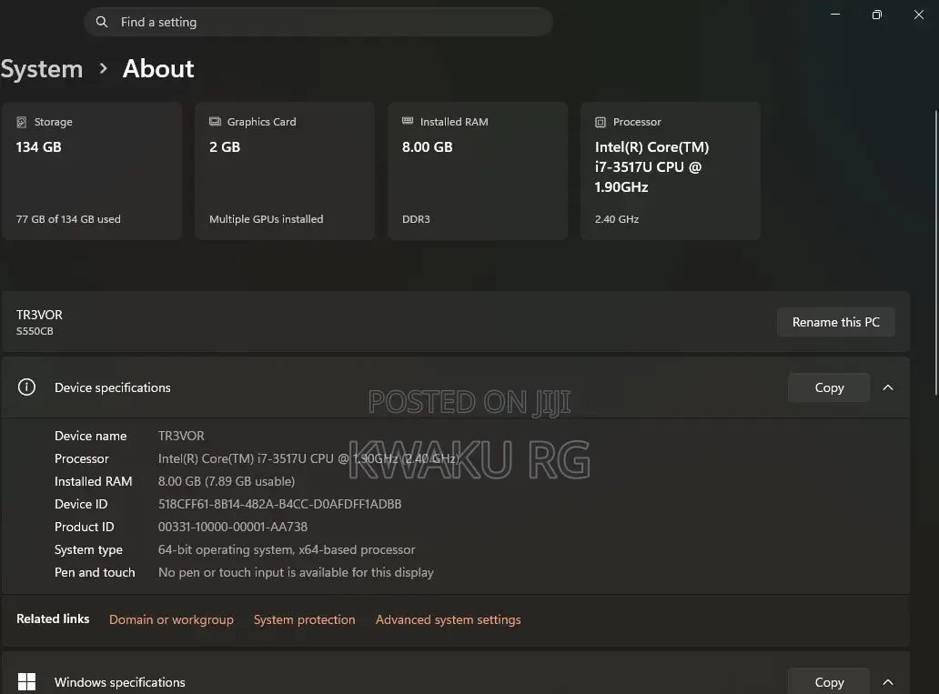
Task: Click the S550CB model name
Action: (35, 331)
